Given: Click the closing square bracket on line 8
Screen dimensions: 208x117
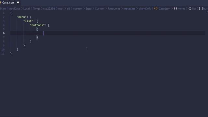Looking at the screenshot, I should pyautogui.click(x=31, y=42).
